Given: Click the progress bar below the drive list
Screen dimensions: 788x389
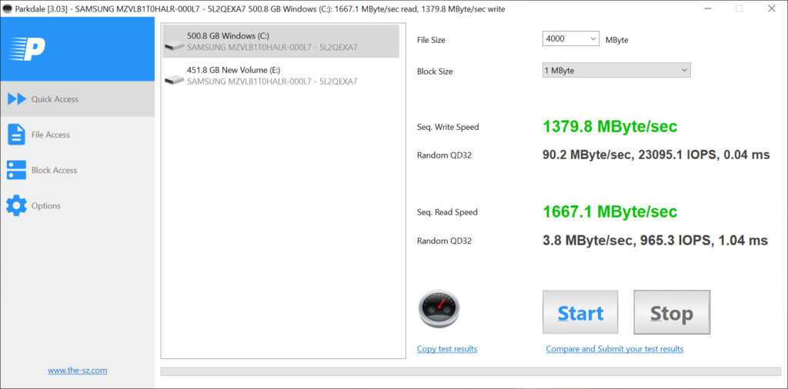Looking at the screenshot, I should pyautogui.click(x=471, y=371).
